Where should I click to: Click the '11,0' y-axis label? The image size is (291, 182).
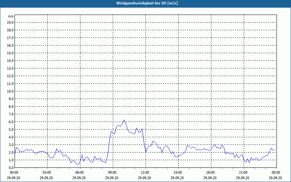11,84
